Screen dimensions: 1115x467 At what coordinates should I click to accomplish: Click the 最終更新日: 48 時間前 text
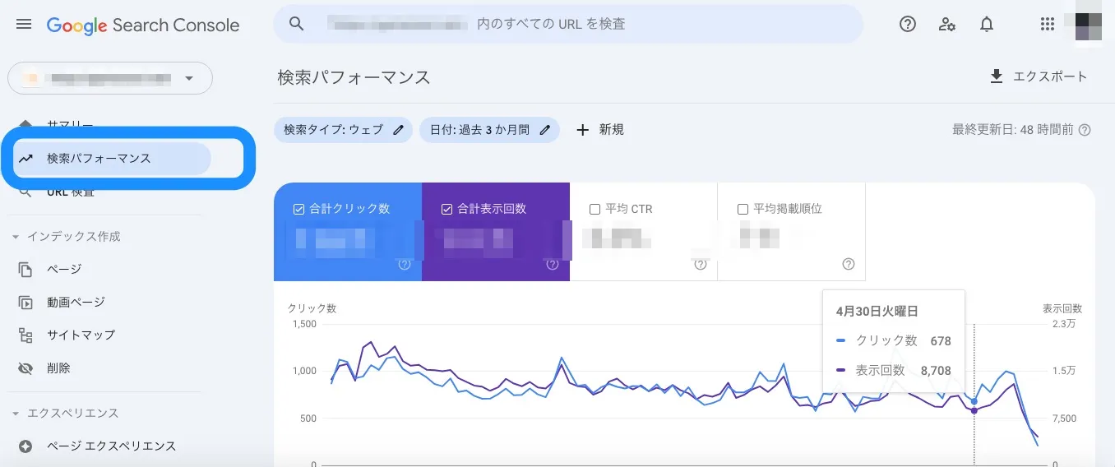pyautogui.click(x=1012, y=130)
